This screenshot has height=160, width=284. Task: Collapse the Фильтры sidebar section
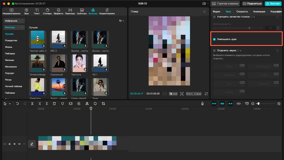tap(22, 27)
